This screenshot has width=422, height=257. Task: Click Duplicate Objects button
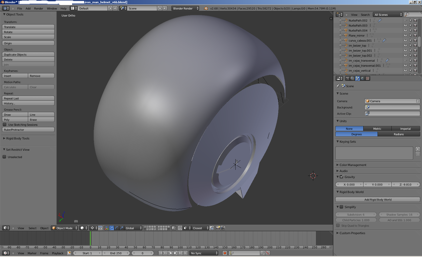(28, 54)
